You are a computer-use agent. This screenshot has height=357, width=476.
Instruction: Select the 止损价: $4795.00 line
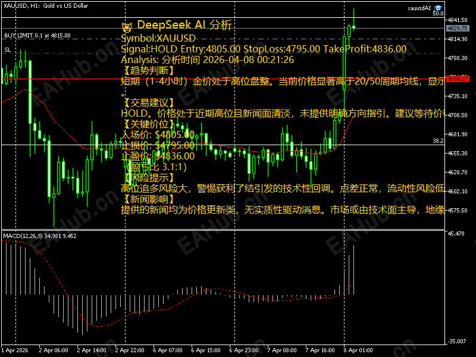coord(158,145)
